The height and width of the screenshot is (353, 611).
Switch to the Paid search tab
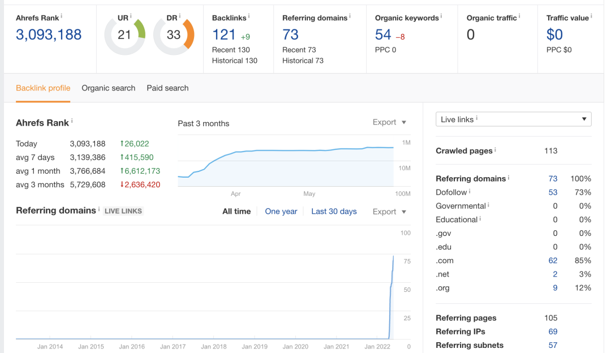[167, 88]
